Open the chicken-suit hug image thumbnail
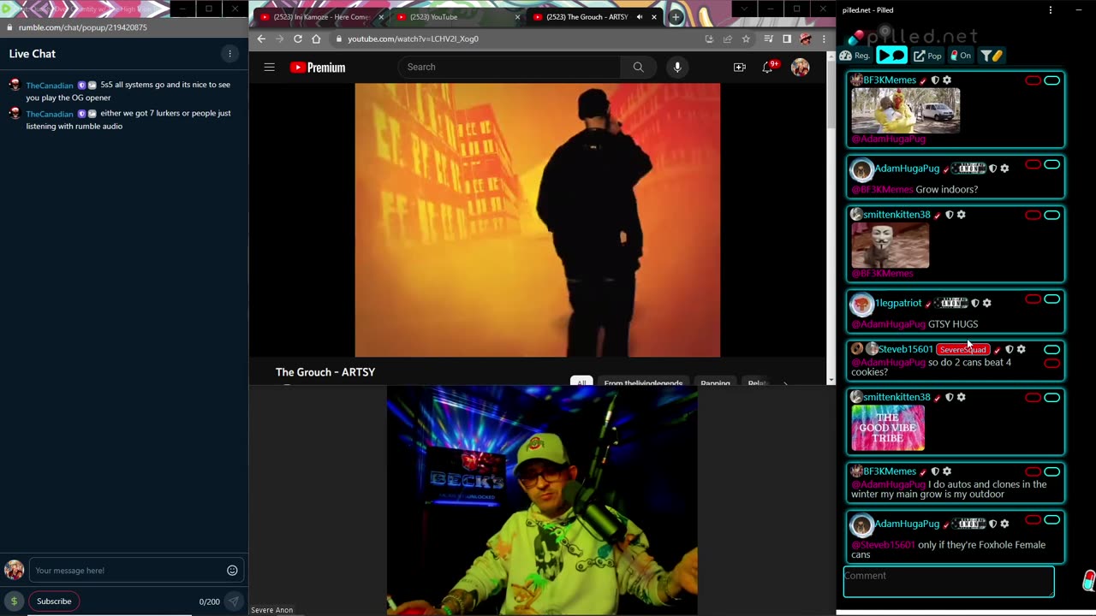1096x616 pixels. pyautogui.click(x=905, y=110)
